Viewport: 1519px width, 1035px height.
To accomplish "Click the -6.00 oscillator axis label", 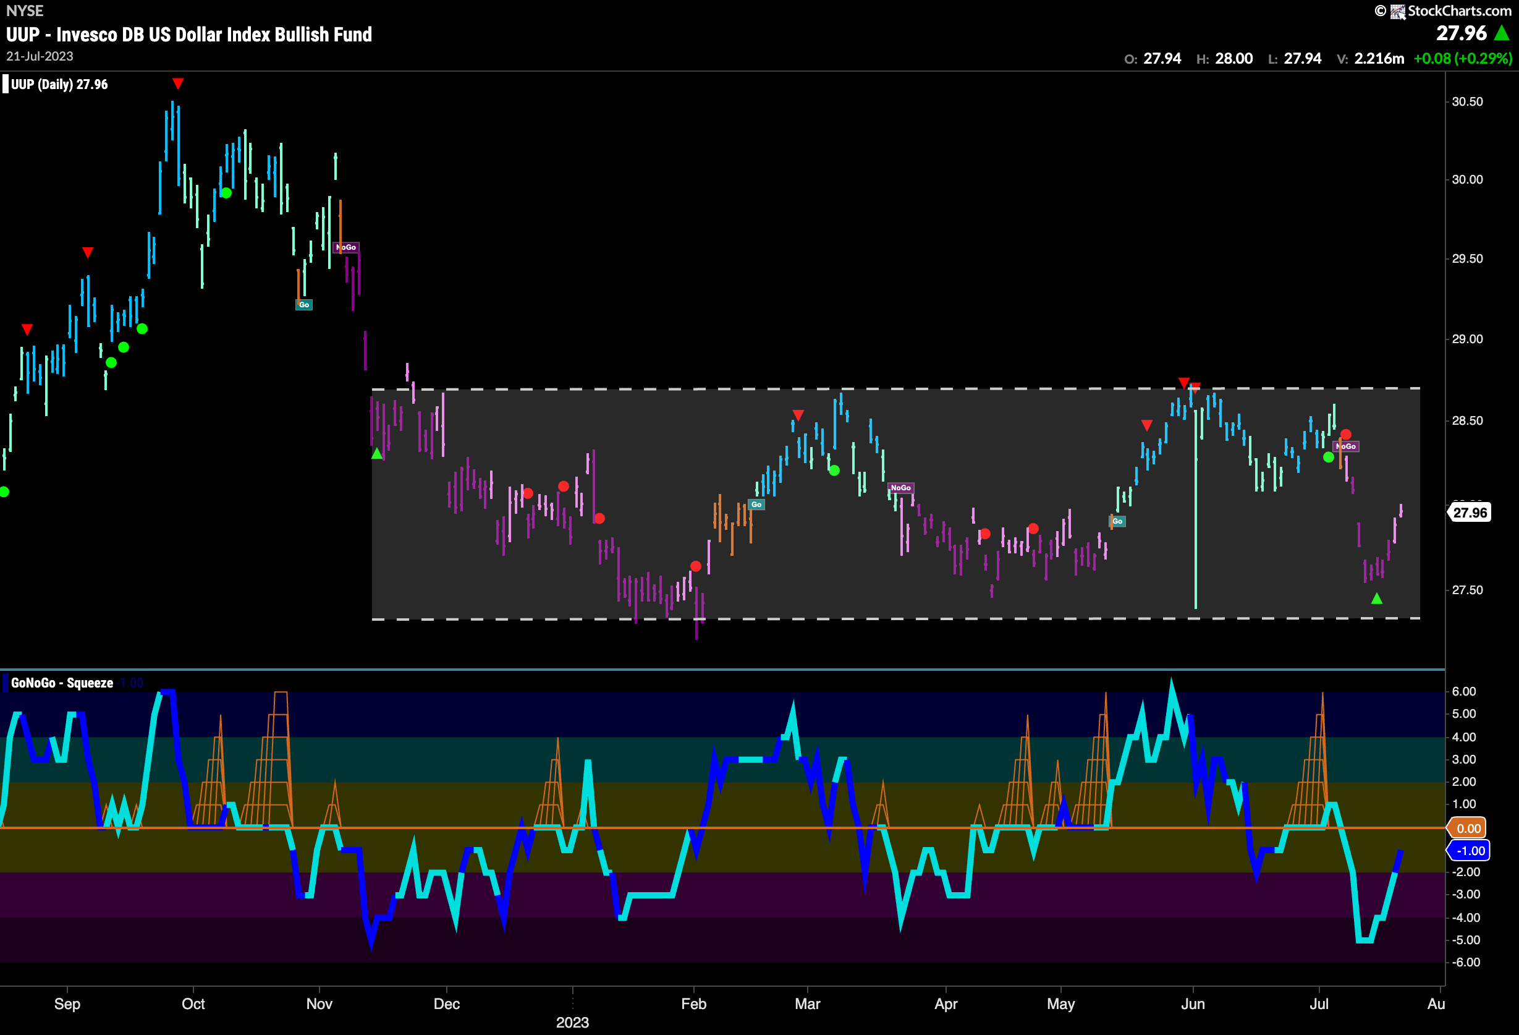I will (1465, 963).
